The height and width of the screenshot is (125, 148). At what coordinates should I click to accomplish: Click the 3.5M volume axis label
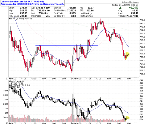click(x=6, y=91)
